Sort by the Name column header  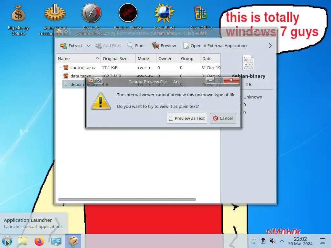pos(78,59)
